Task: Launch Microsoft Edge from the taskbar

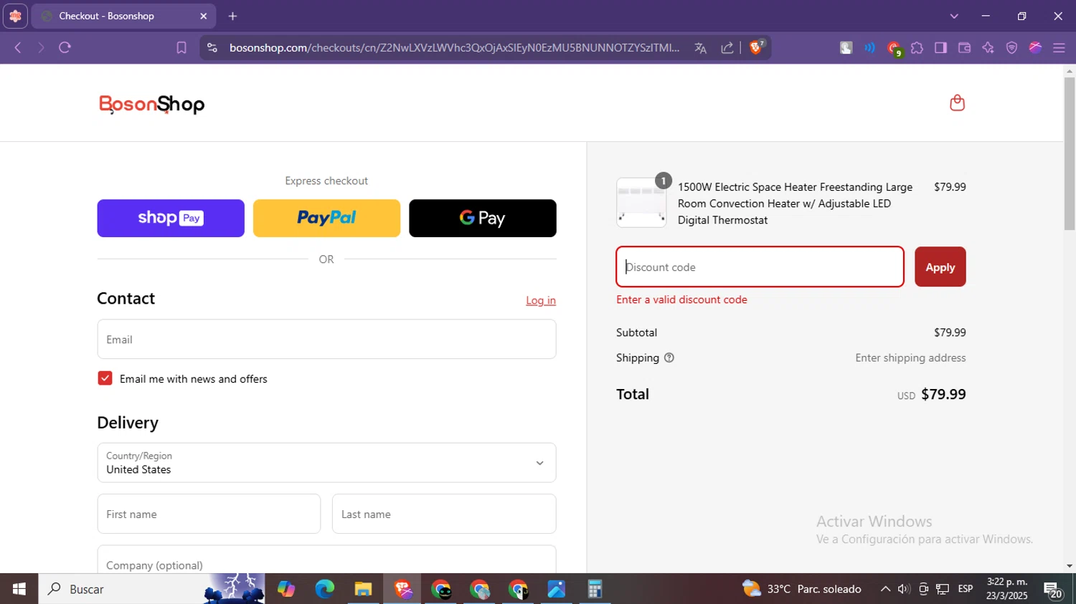Action: pos(324,589)
